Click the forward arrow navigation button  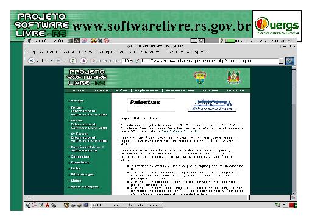58,60
